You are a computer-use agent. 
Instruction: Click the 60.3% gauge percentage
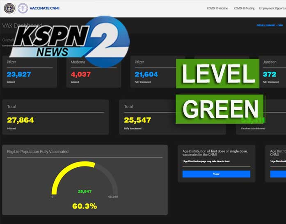point(85,206)
